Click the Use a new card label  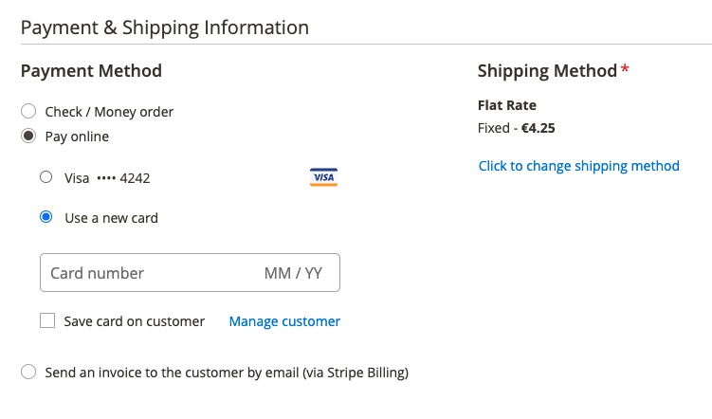(x=111, y=218)
